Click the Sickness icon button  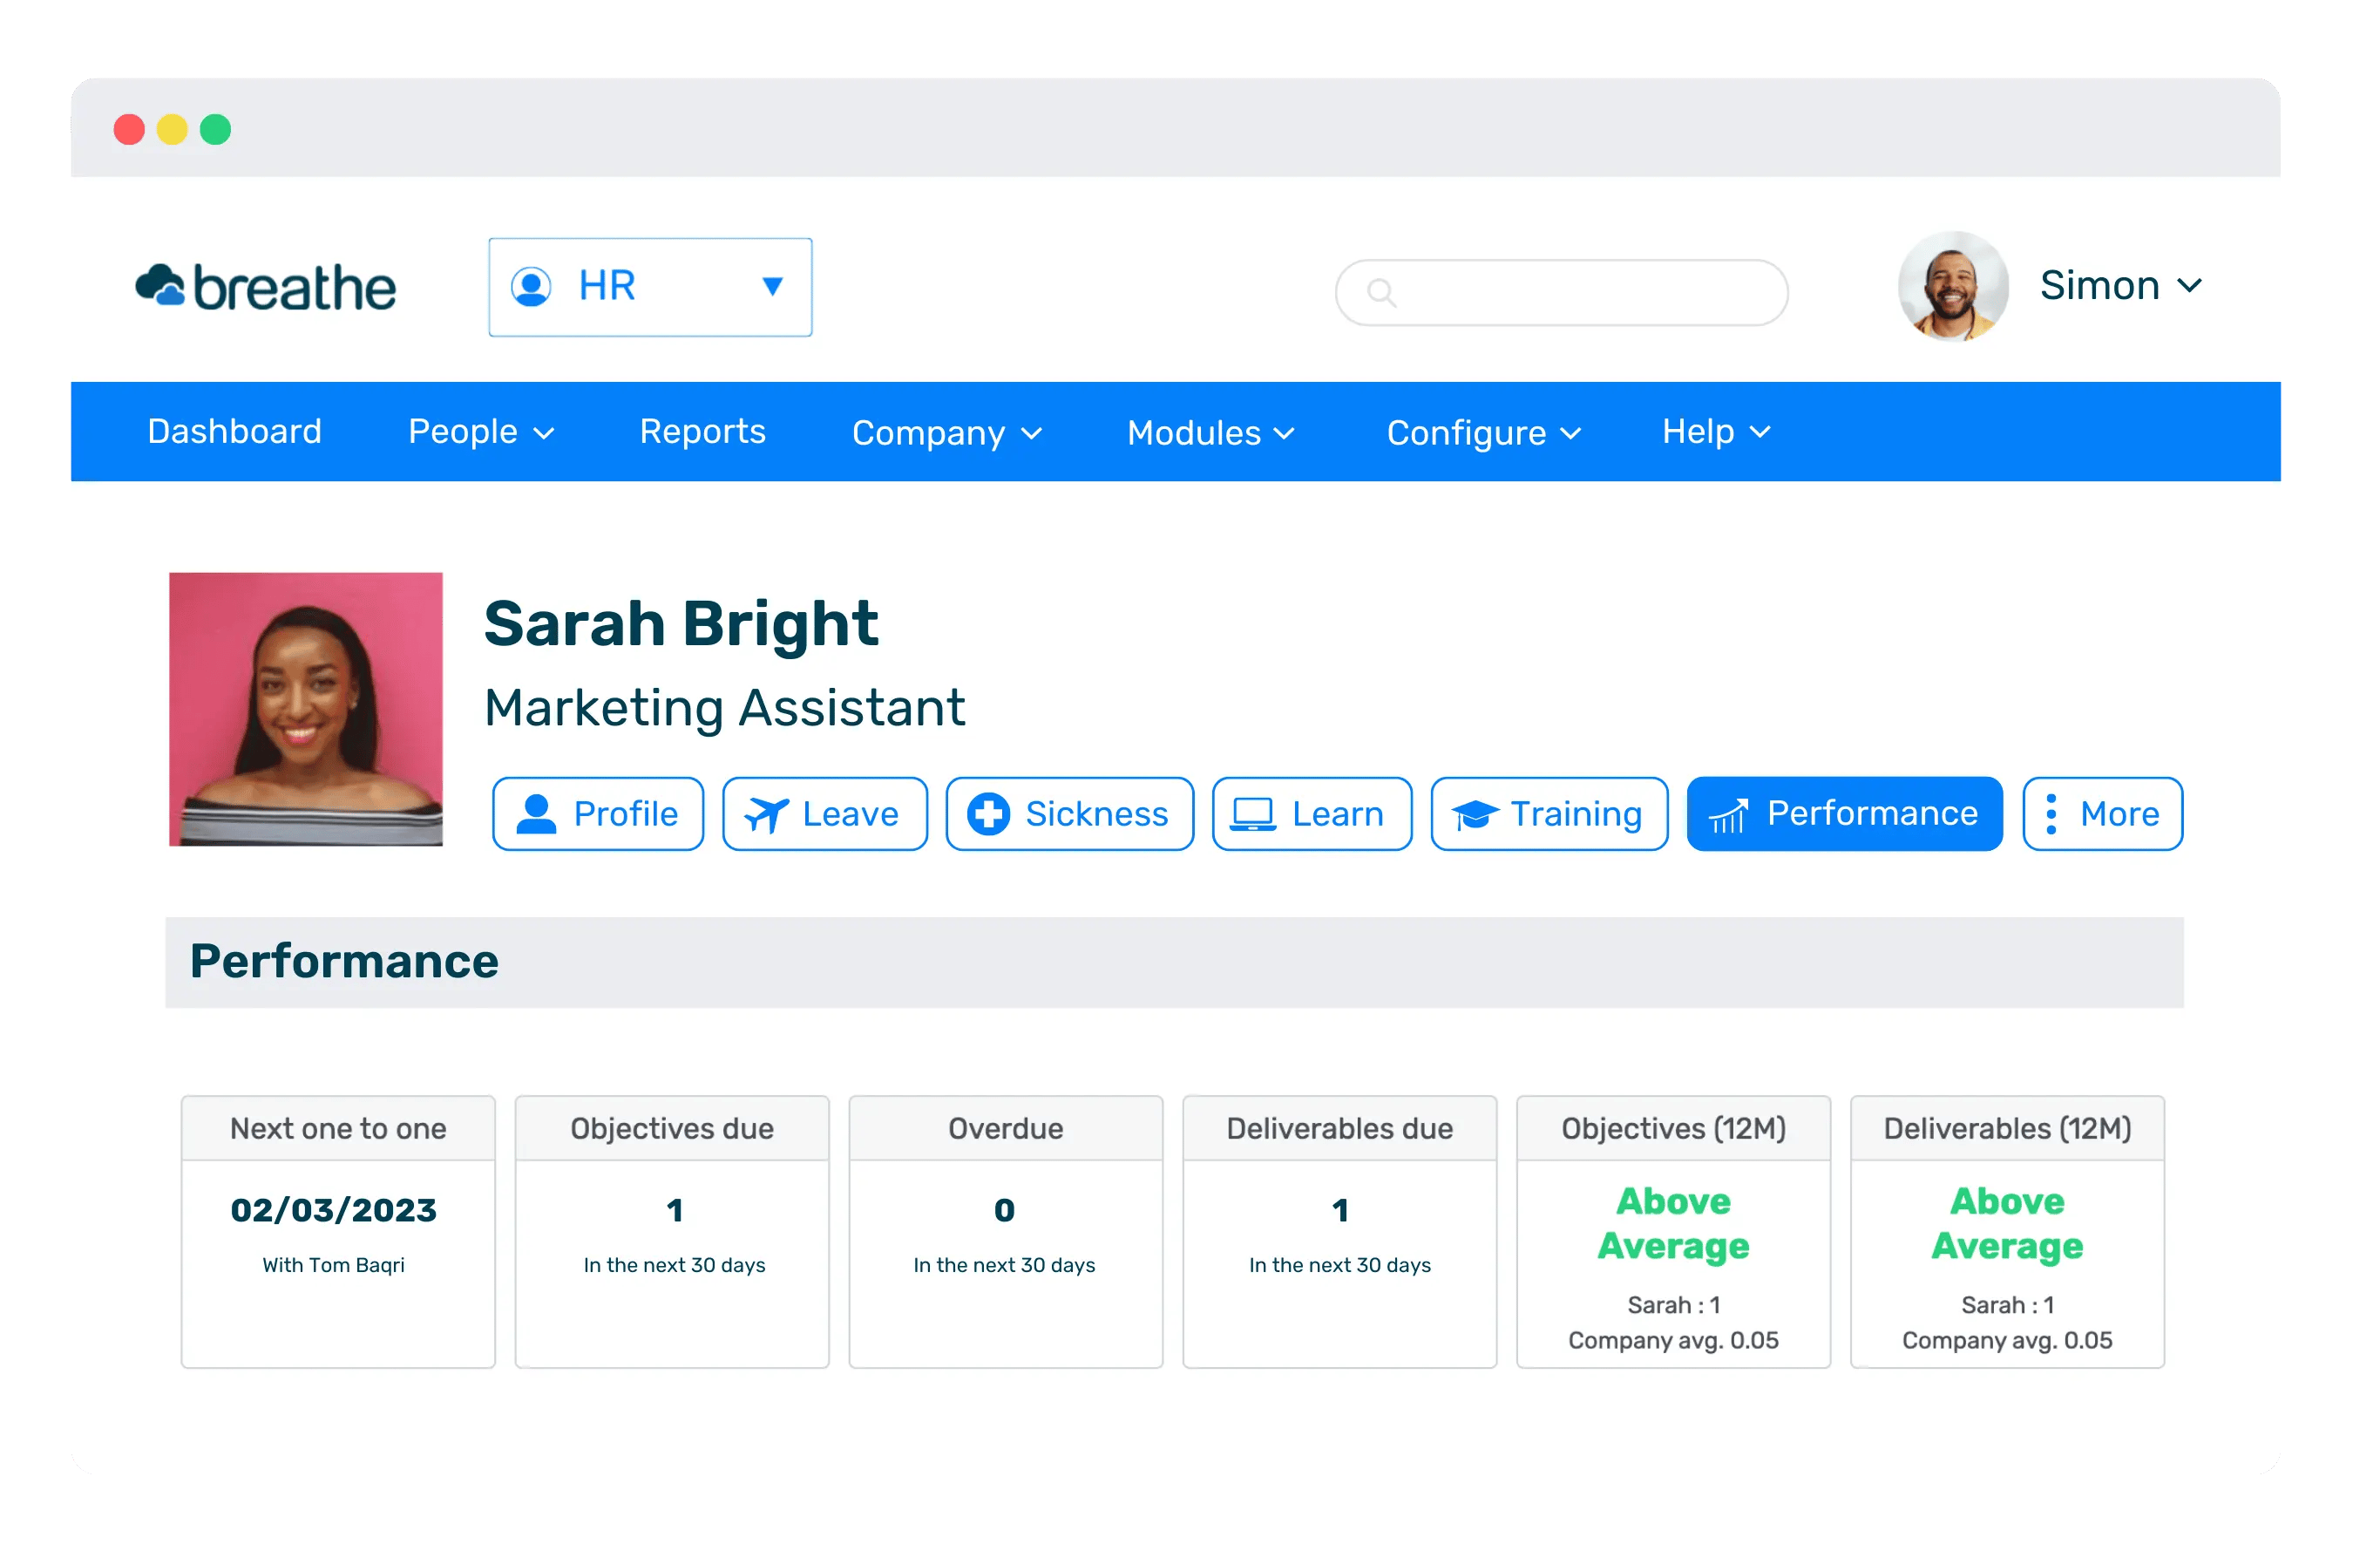pyautogui.click(x=1067, y=812)
